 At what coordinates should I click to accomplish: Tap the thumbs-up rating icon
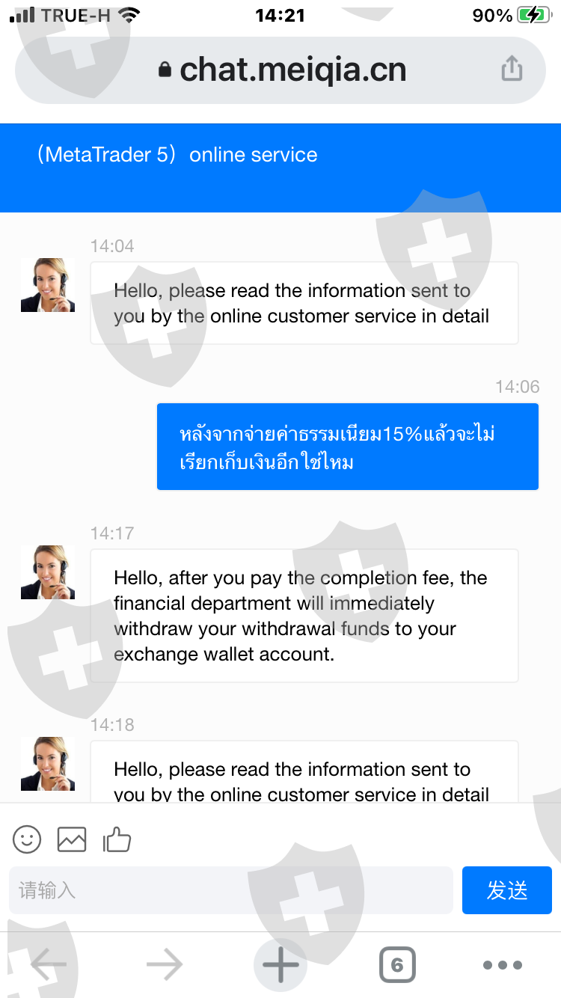click(x=117, y=839)
